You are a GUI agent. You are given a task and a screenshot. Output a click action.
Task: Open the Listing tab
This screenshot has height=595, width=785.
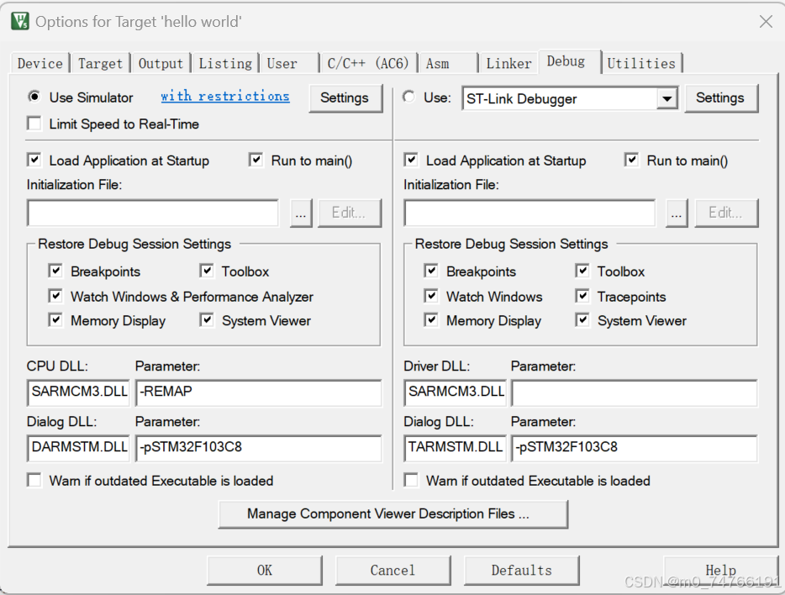tap(225, 64)
